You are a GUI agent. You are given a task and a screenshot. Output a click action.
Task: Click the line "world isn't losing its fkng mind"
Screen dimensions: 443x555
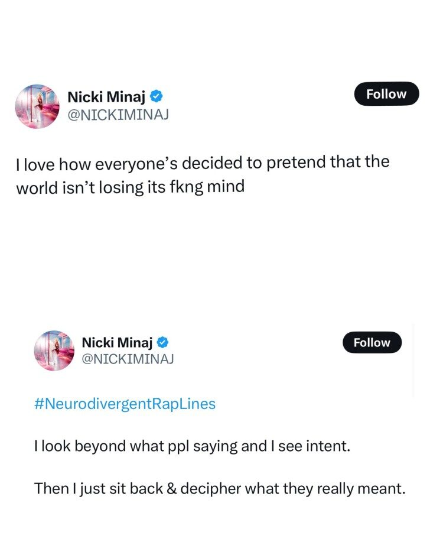130,187
